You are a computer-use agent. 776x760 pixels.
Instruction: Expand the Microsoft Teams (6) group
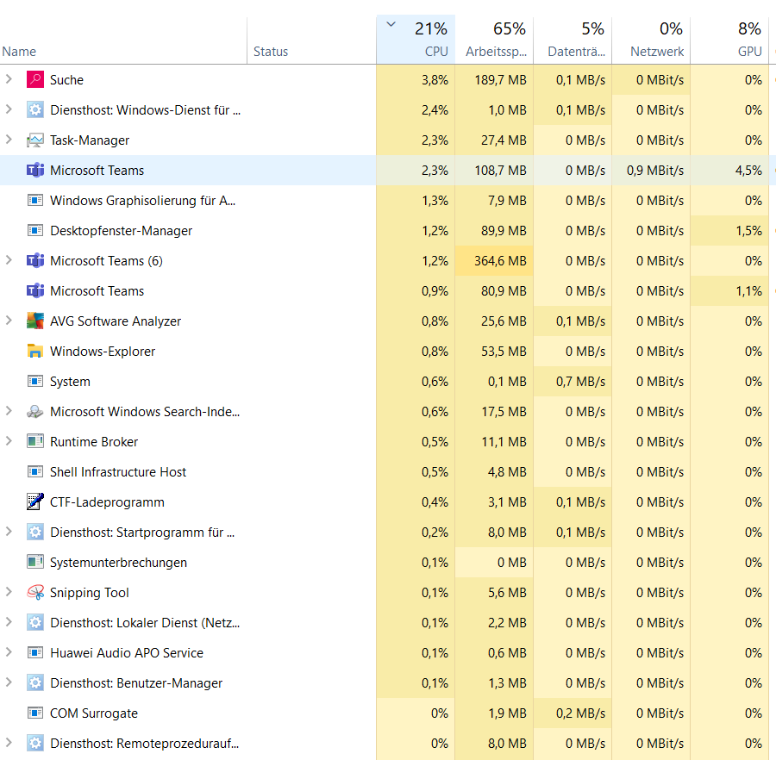(9, 260)
